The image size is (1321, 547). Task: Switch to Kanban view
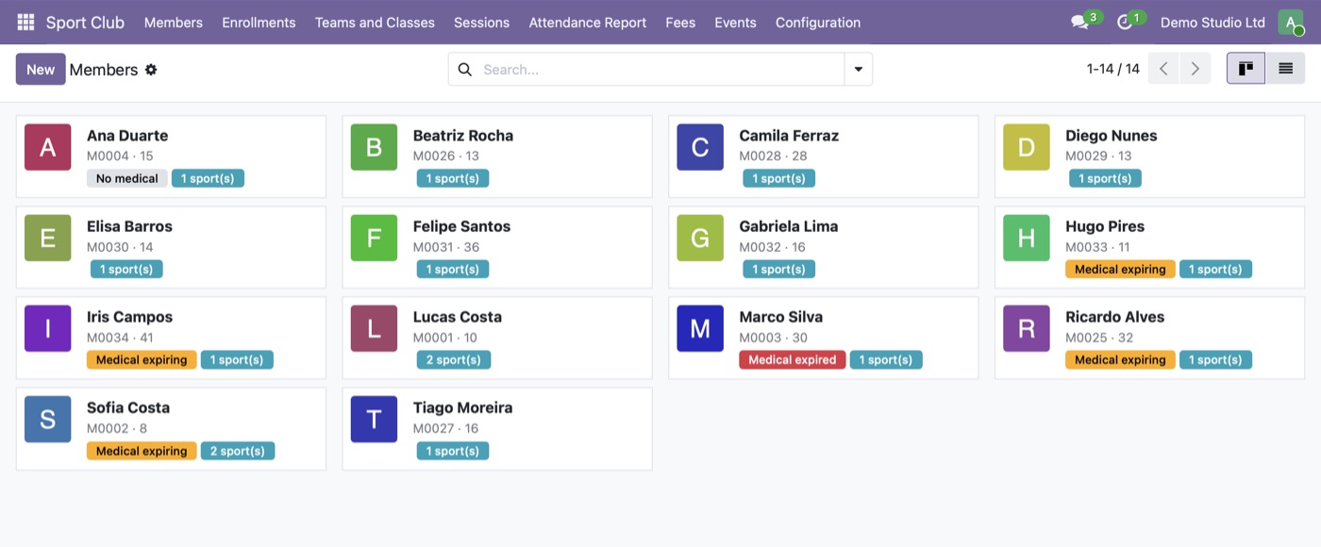coord(1246,69)
